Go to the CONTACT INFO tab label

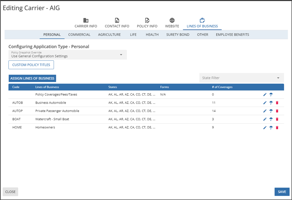coord(117,26)
